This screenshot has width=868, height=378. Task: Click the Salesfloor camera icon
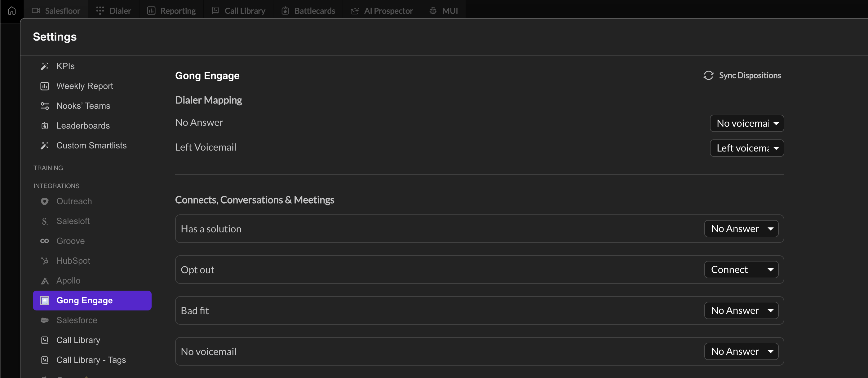tap(36, 11)
